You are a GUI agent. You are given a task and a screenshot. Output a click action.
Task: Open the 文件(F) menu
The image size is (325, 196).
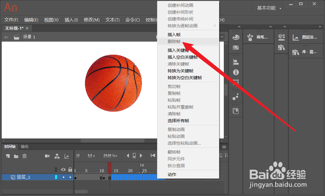pyautogui.click(x=11, y=20)
